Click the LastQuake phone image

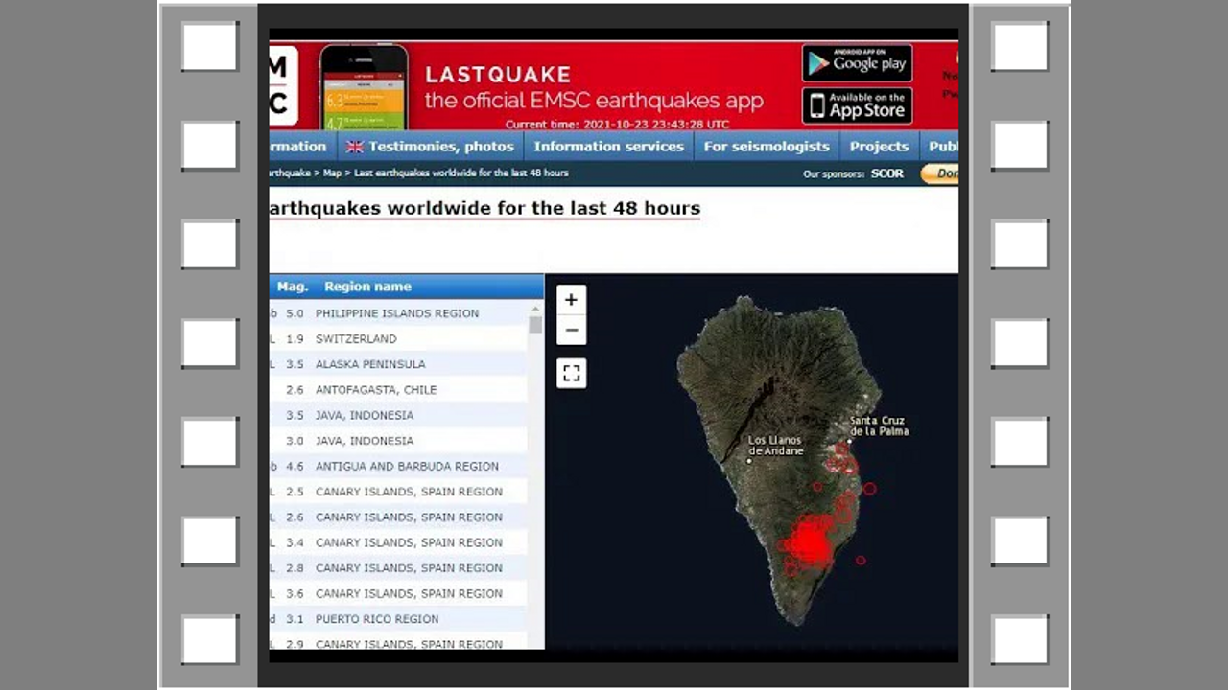pos(363,88)
